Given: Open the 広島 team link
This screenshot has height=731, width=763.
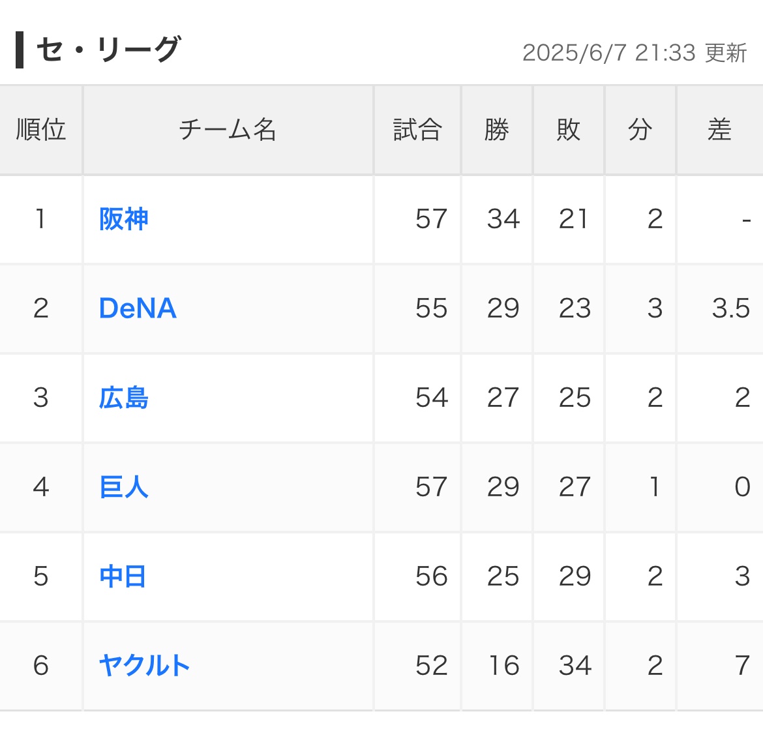Looking at the screenshot, I should 124,398.
